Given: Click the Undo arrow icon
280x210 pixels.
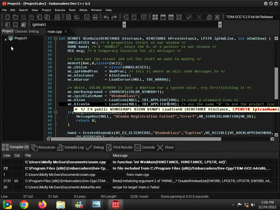Looking at the screenshot, I should coord(106,17).
